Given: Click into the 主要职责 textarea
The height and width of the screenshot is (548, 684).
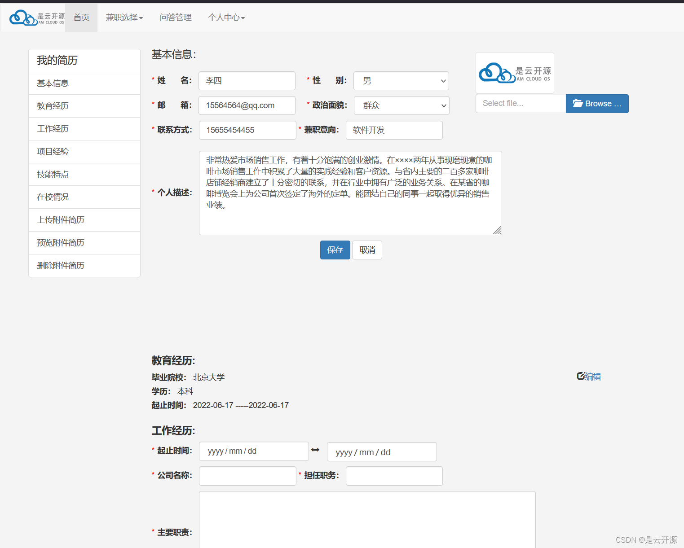Looking at the screenshot, I should [x=367, y=520].
